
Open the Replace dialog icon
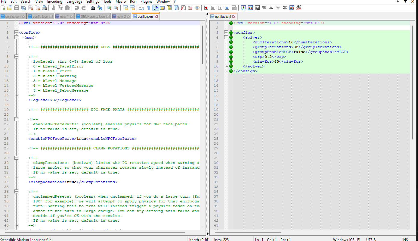click(x=100, y=8)
